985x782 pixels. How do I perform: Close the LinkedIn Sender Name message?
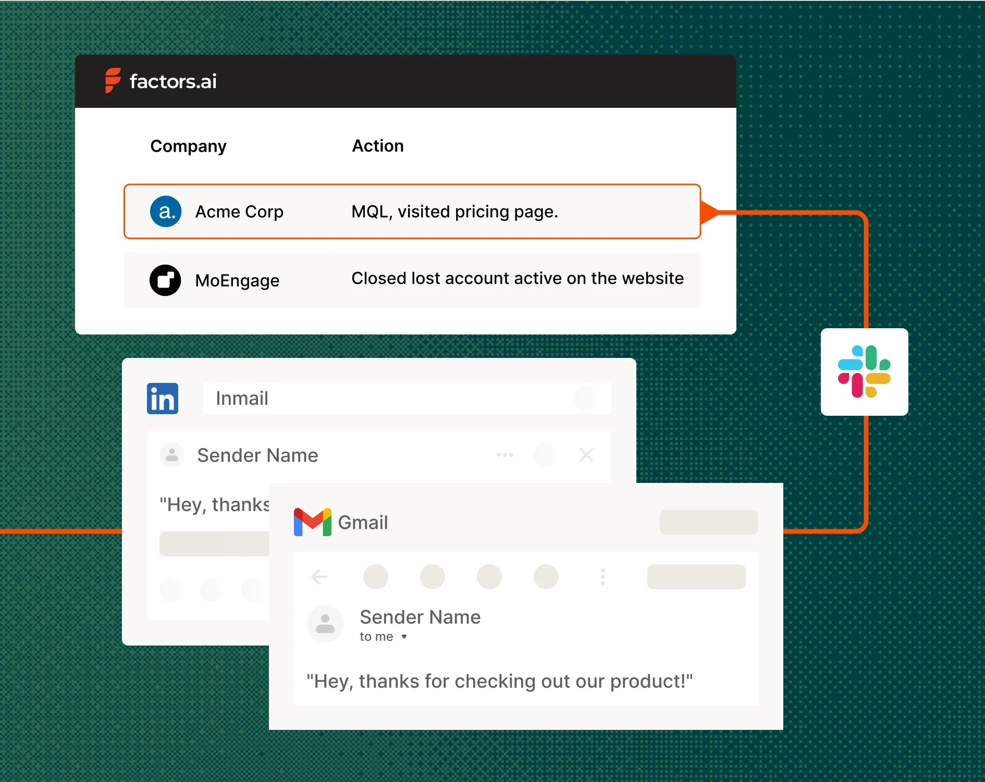(586, 455)
